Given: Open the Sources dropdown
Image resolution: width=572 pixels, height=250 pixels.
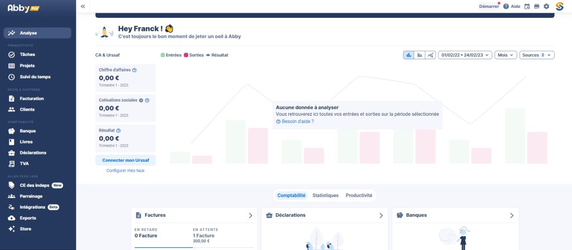Looking at the screenshot, I should point(537,55).
